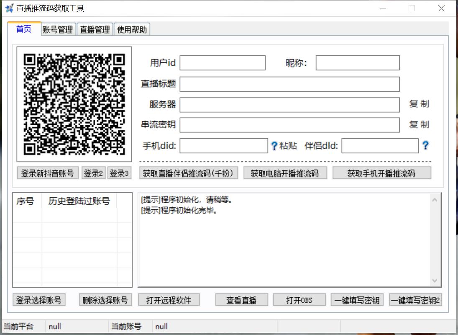Click the 一键填写密钥2 button

tap(415, 300)
